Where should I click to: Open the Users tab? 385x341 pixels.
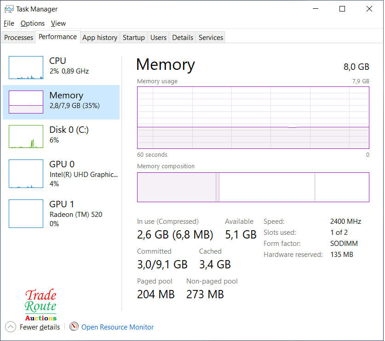(x=158, y=38)
